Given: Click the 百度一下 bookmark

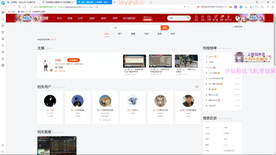Looking at the screenshot, I should pos(22,12).
